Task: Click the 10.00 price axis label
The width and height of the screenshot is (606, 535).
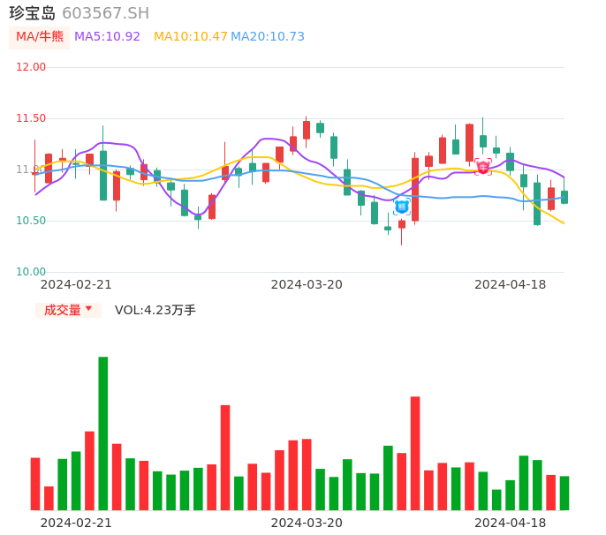Action: (x=31, y=272)
